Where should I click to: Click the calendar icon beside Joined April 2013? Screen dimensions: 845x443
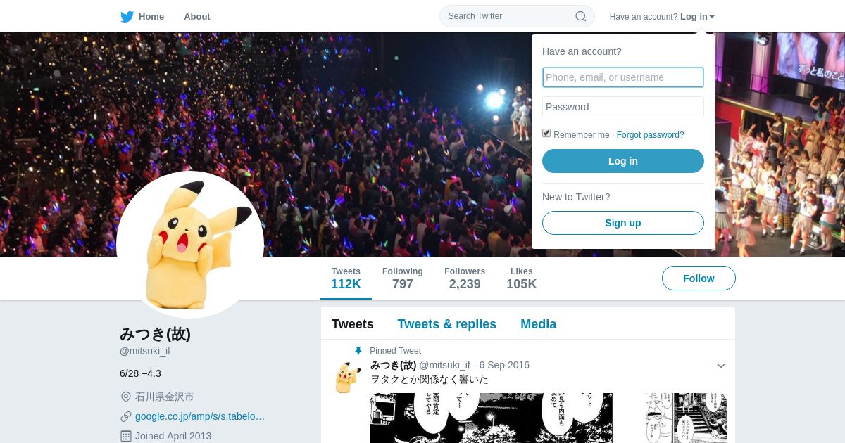tap(126, 436)
